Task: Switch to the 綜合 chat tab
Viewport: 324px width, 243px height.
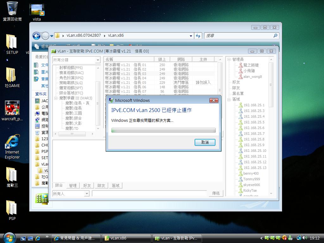Action: click(59, 185)
